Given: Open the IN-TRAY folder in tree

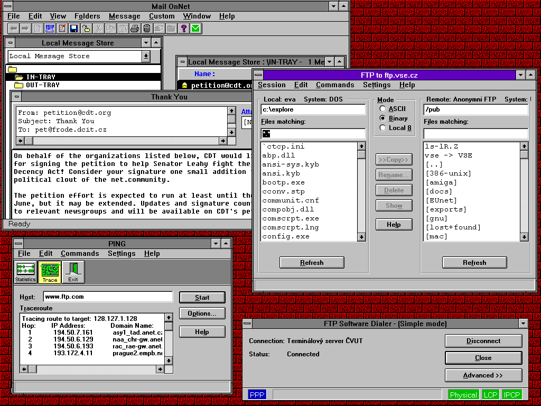Looking at the screenshot, I should tap(40, 77).
